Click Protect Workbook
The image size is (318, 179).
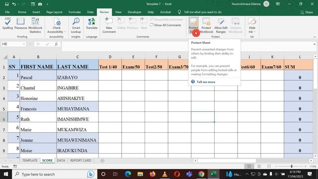click(206, 25)
